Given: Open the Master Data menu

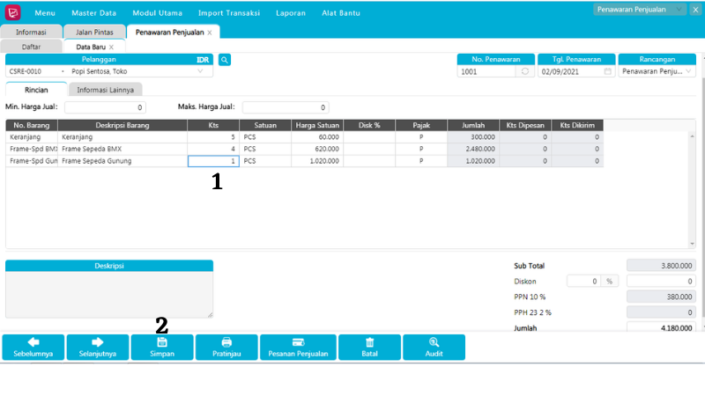Looking at the screenshot, I should point(94,14).
